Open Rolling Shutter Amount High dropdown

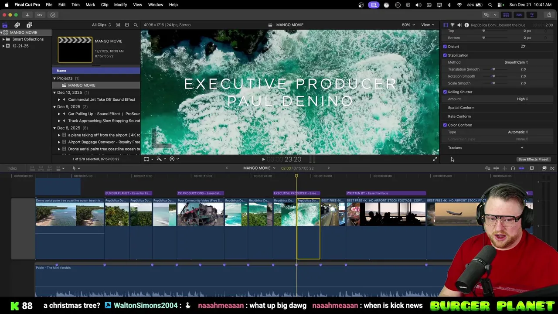click(522, 99)
